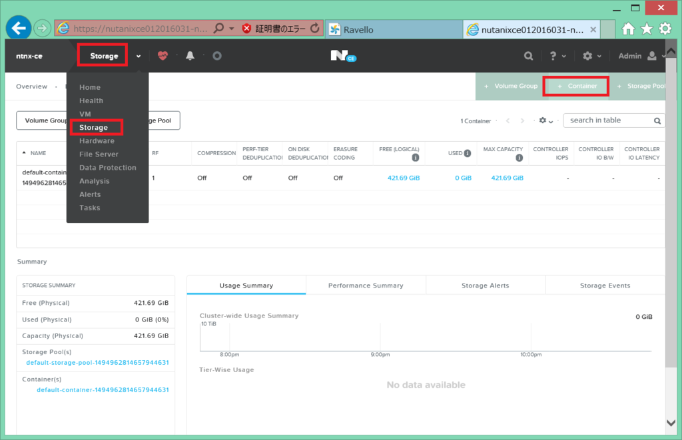Click the browser back arrow button
This screenshot has width=682, height=440.
pyautogui.click(x=18, y=28)
